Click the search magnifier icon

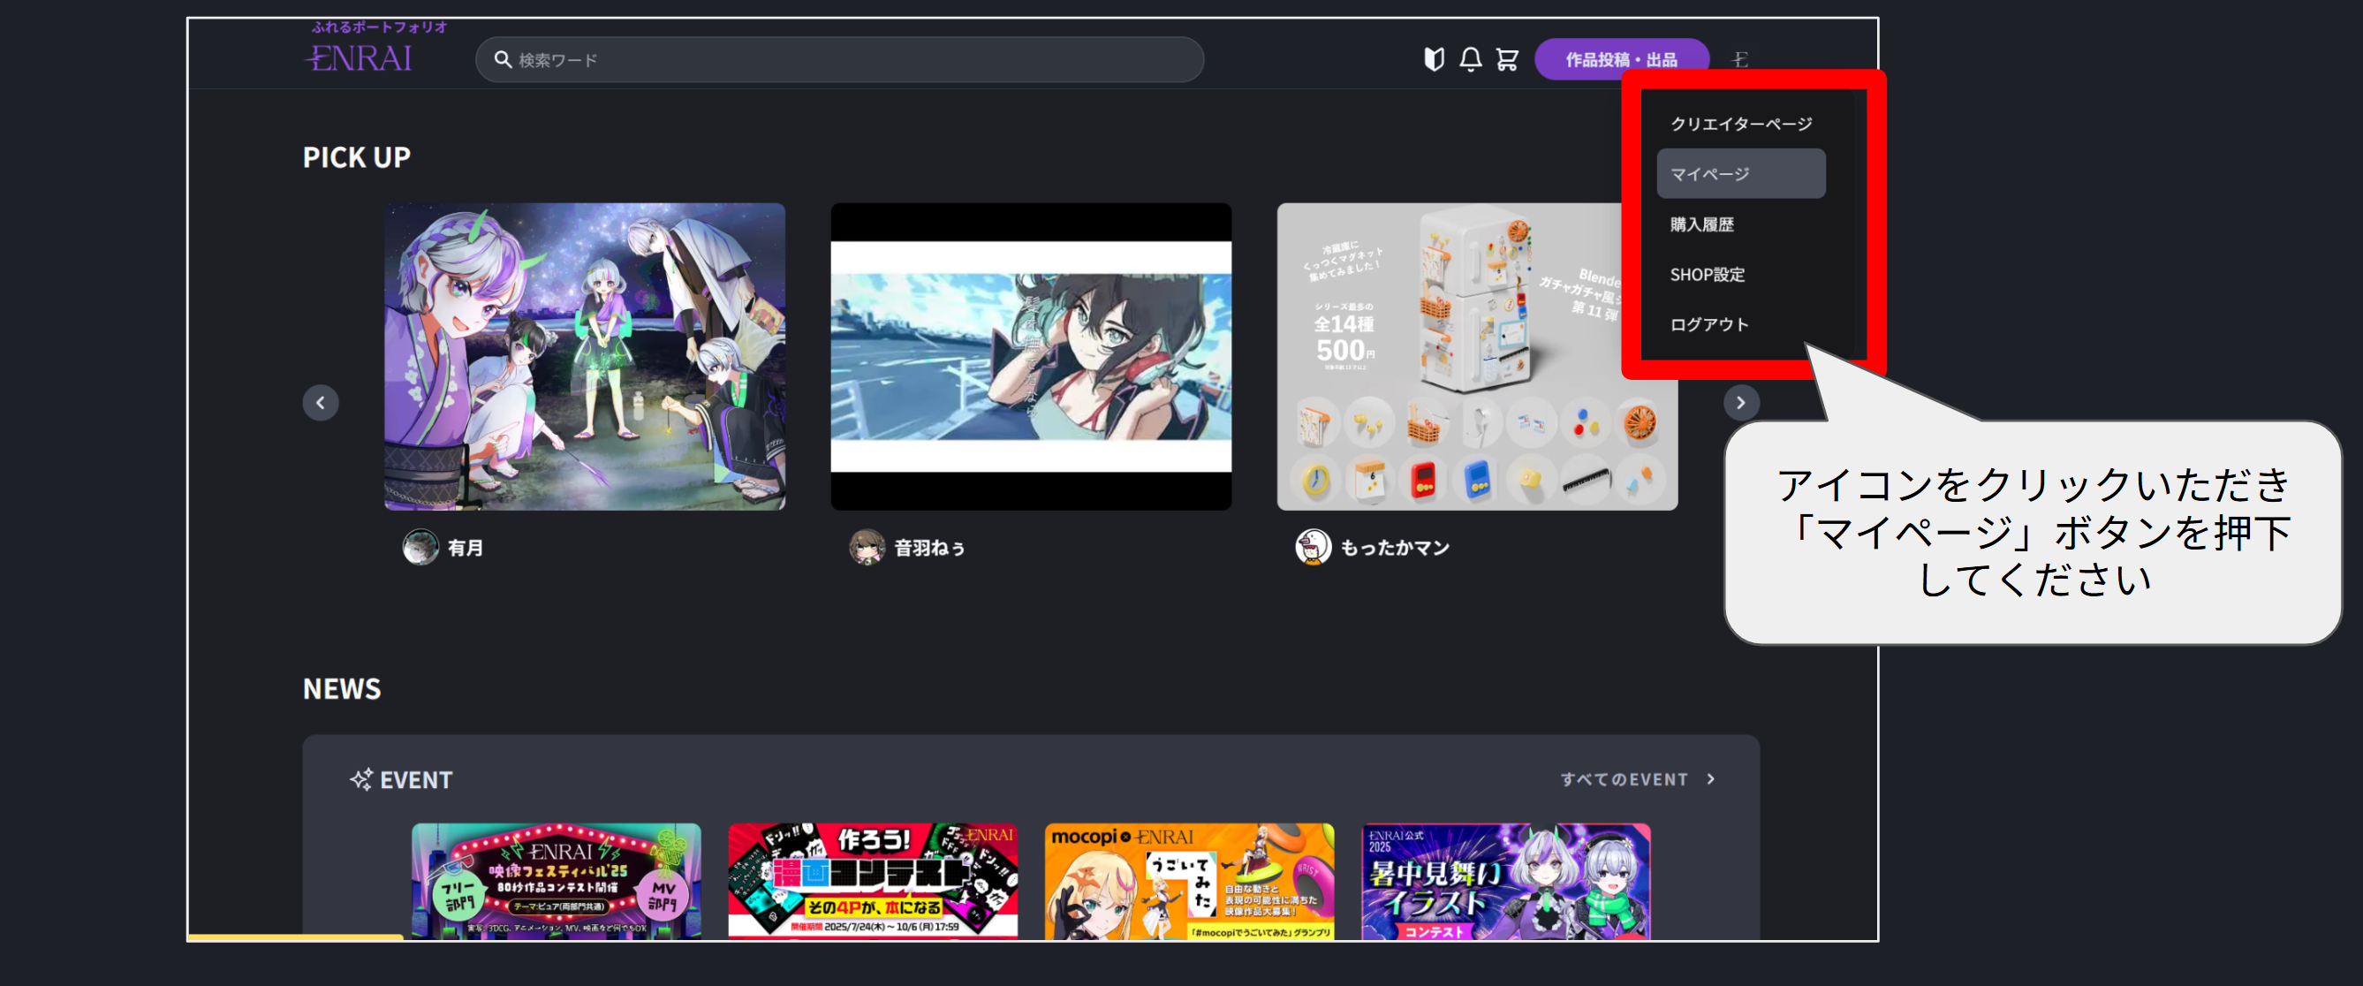(x=502, y=59)
